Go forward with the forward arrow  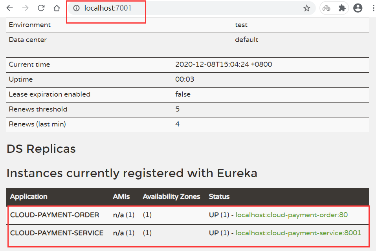pyautogui.click(x=25, y=8)
